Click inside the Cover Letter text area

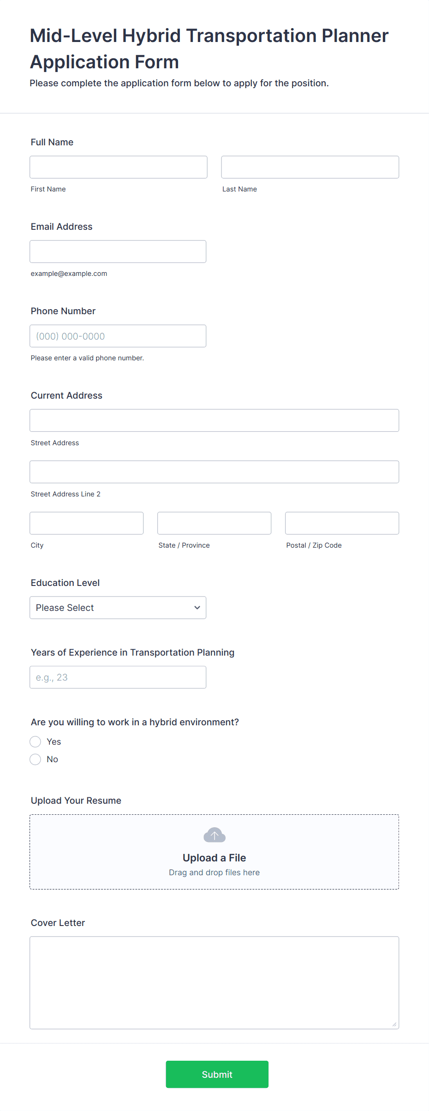214,983
